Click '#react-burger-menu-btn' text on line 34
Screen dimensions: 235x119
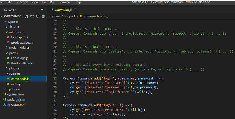(105, 110)
